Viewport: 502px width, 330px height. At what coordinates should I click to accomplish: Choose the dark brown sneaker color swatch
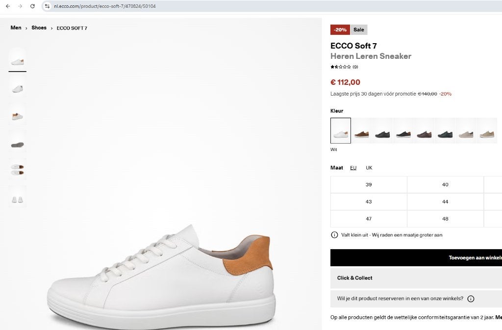click(x=424, y=130)
